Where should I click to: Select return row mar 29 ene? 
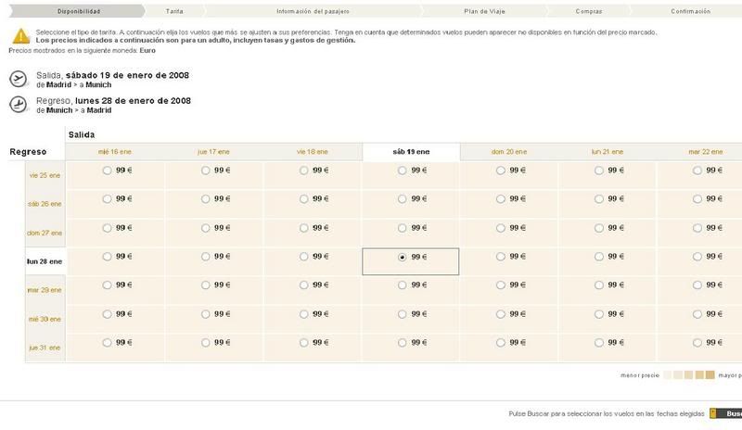click(45, 290)
